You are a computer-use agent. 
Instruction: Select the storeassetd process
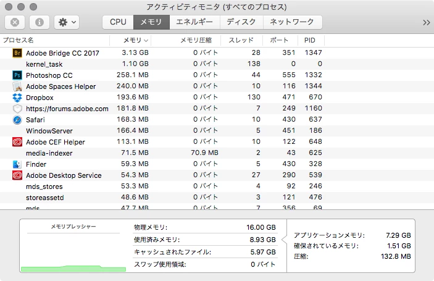click(x=45, y=198)
